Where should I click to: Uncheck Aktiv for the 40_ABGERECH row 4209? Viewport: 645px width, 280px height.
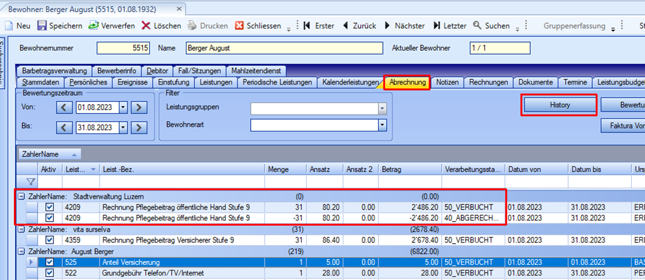50,218
